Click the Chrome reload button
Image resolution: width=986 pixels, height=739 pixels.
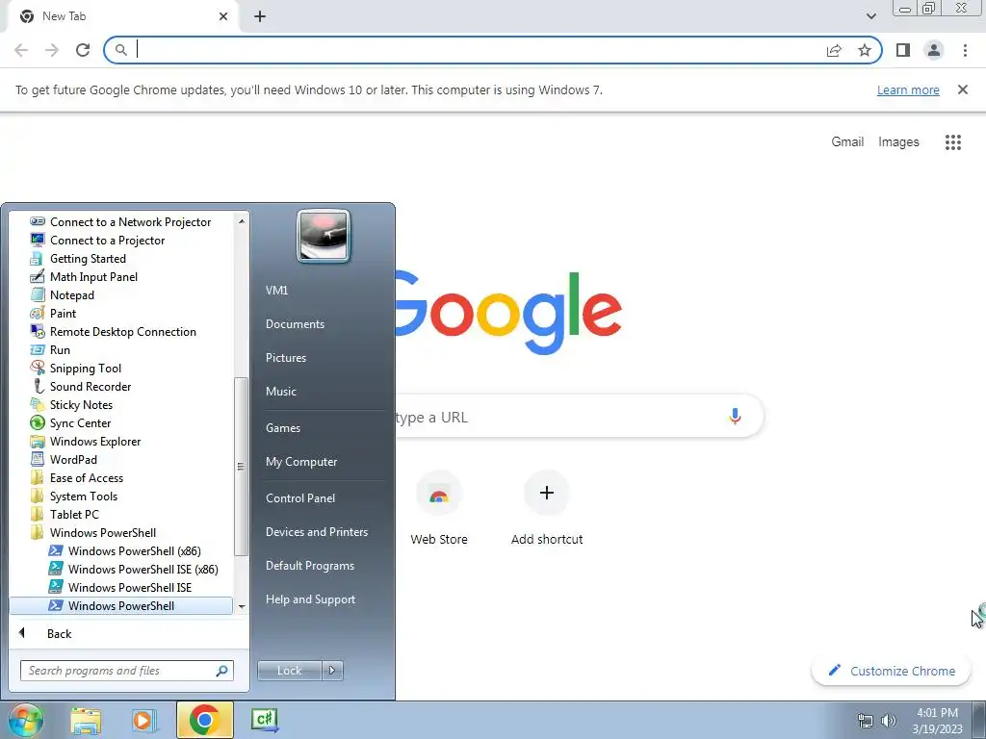coord(83,50)
